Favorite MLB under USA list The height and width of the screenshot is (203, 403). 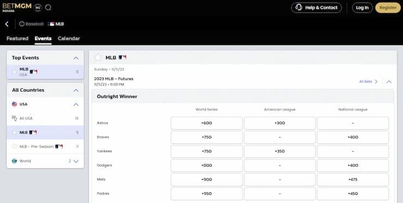coord(14,132)
